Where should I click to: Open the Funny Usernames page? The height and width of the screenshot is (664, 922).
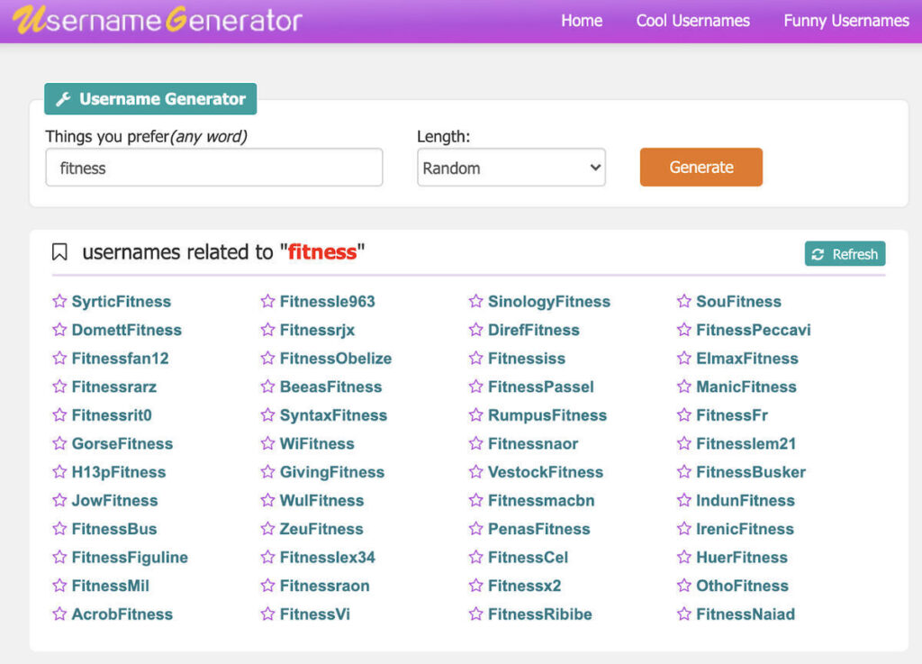[x=845, y=20]
